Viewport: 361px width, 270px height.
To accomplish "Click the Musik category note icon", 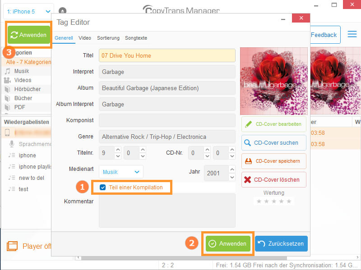I will pos(8,71).
